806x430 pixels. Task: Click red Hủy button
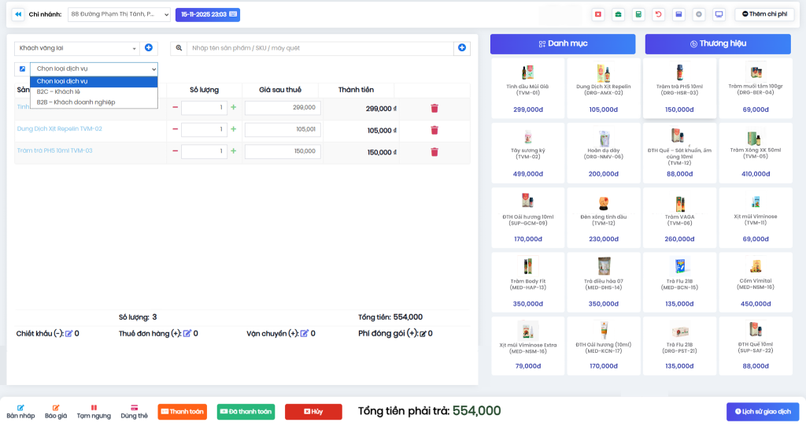313,411
